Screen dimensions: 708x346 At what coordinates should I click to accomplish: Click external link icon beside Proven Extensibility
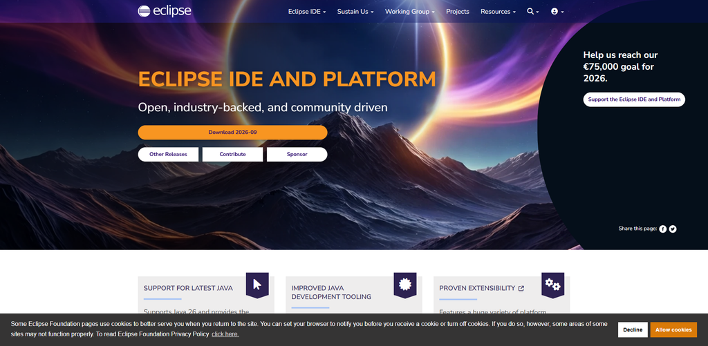521,288
